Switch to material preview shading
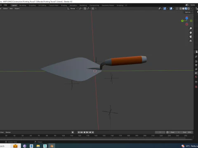This screenshot has height=148, width=198. [x=186, y=9]
